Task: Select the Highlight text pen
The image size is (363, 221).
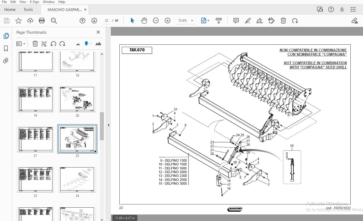Action: (248, 21)
